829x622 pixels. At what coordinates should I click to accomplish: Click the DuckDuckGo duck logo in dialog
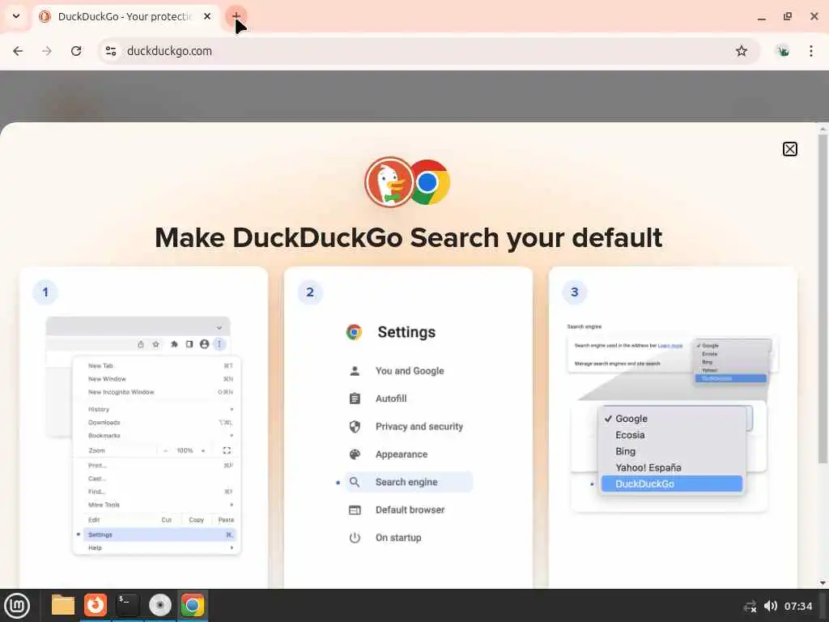(x=389, y=182)
